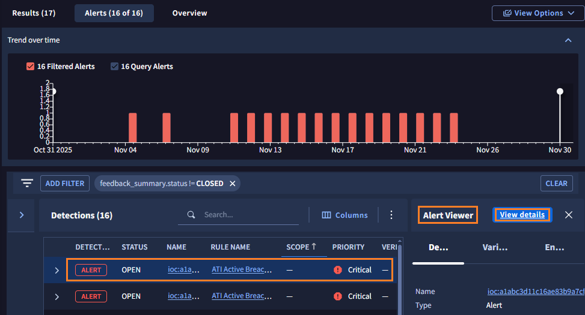Sort by the SCOPE column arrow

tap(313, 247)
